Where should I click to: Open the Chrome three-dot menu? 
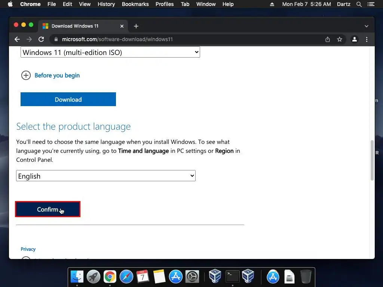pyautogui.click(x=367, y=39)
